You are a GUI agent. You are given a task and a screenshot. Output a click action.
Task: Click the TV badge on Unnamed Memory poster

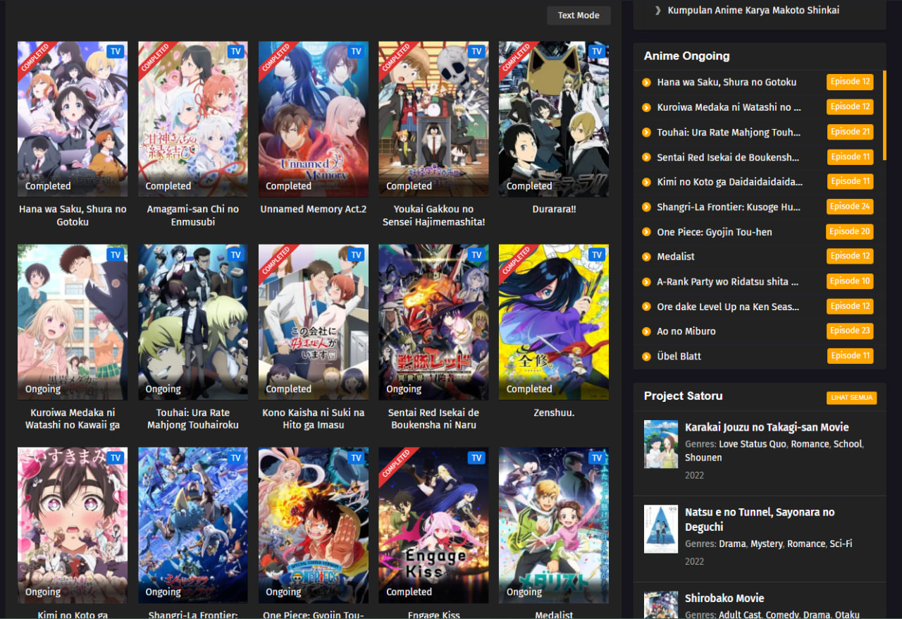click(356, 51)
